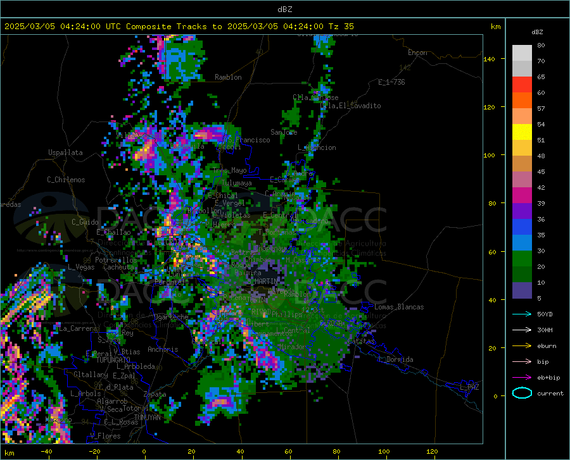570x460 pixels.
Task: Pick the purple 36-39 dBZ swatch
Action: 522,211
